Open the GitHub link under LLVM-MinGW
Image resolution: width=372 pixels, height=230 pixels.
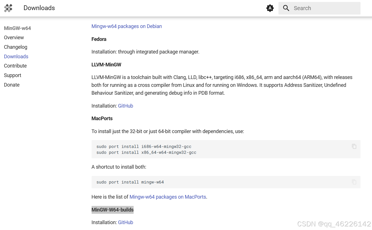click(125, 106)
